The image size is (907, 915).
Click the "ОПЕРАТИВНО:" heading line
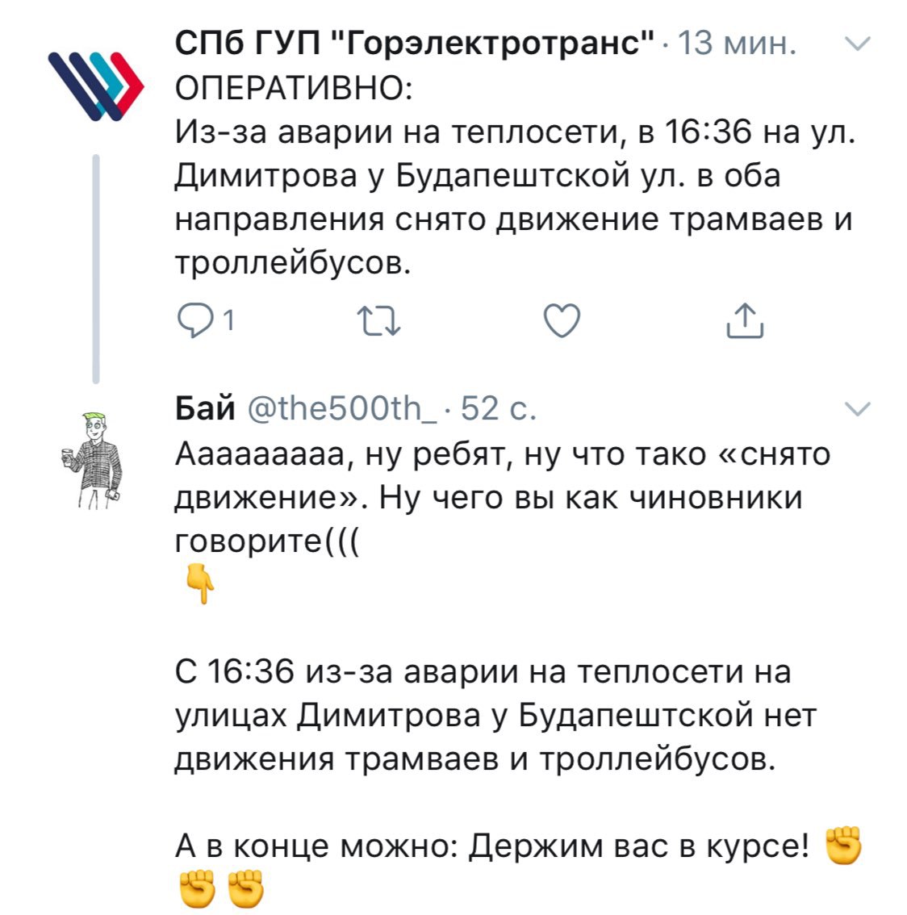(294, 87)
